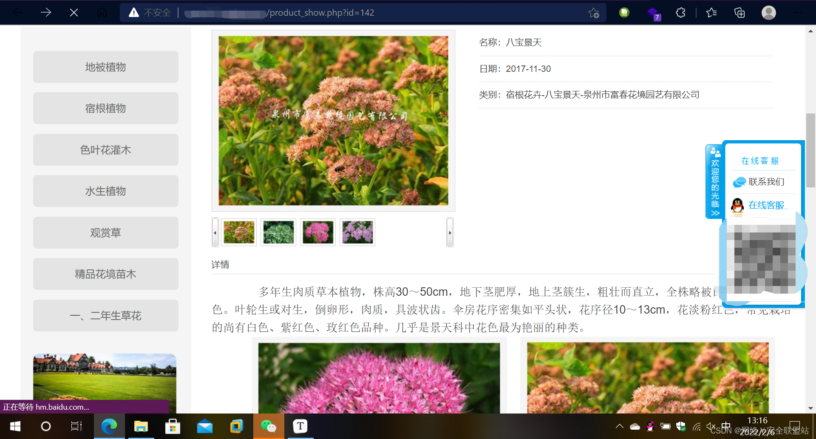This screenshot has height=439, width=816.
Task: Open Cortana search circle on taskbar
Action: [46, 426]
